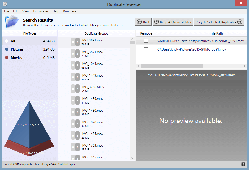Click Recycle Selected Duplicates button
The width and height of the screenshot is (249, 170).
click(219, 22)
